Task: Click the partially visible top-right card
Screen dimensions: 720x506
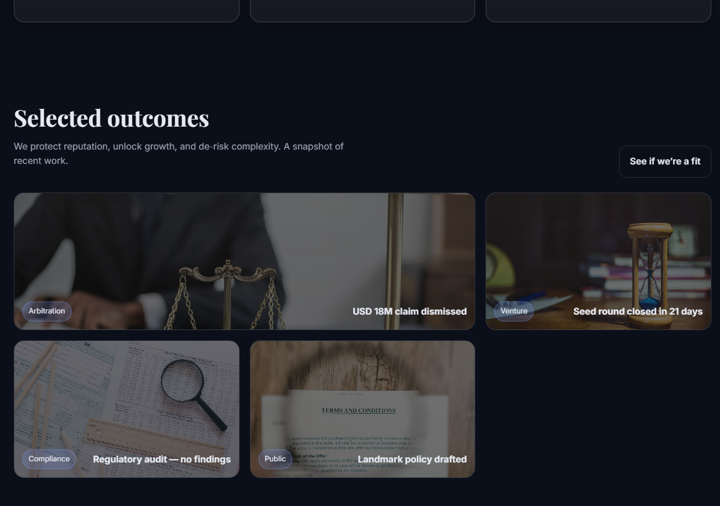Action: pos(598,11)
